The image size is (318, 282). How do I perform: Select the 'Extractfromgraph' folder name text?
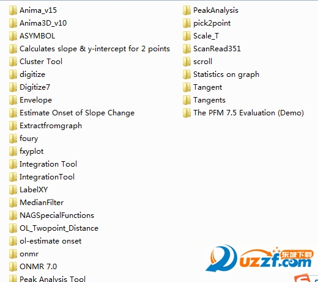51,126
